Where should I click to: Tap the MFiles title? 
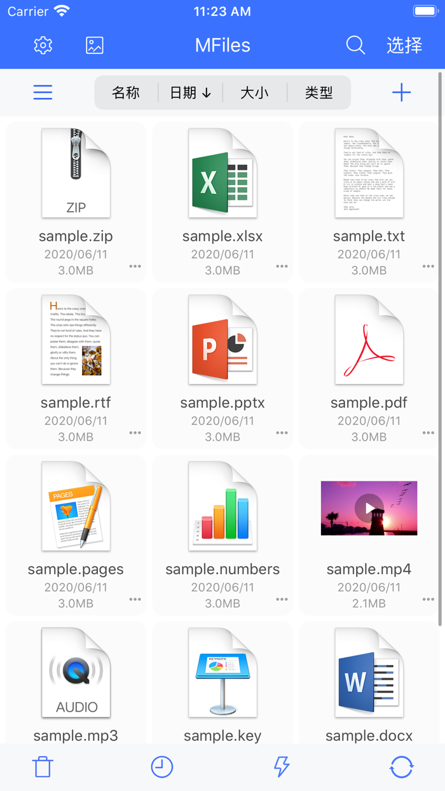click(222, 45)
